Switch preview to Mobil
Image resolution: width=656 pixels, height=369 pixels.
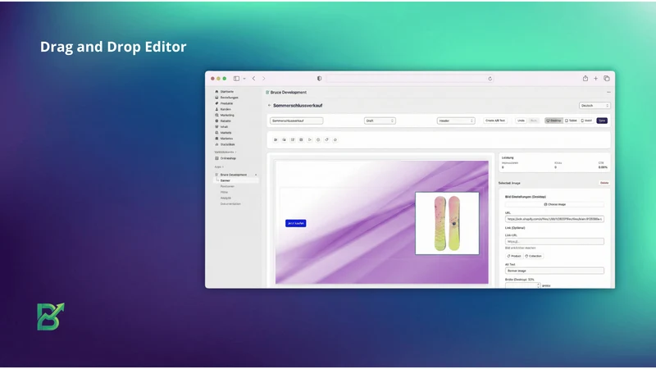(586, 121)
